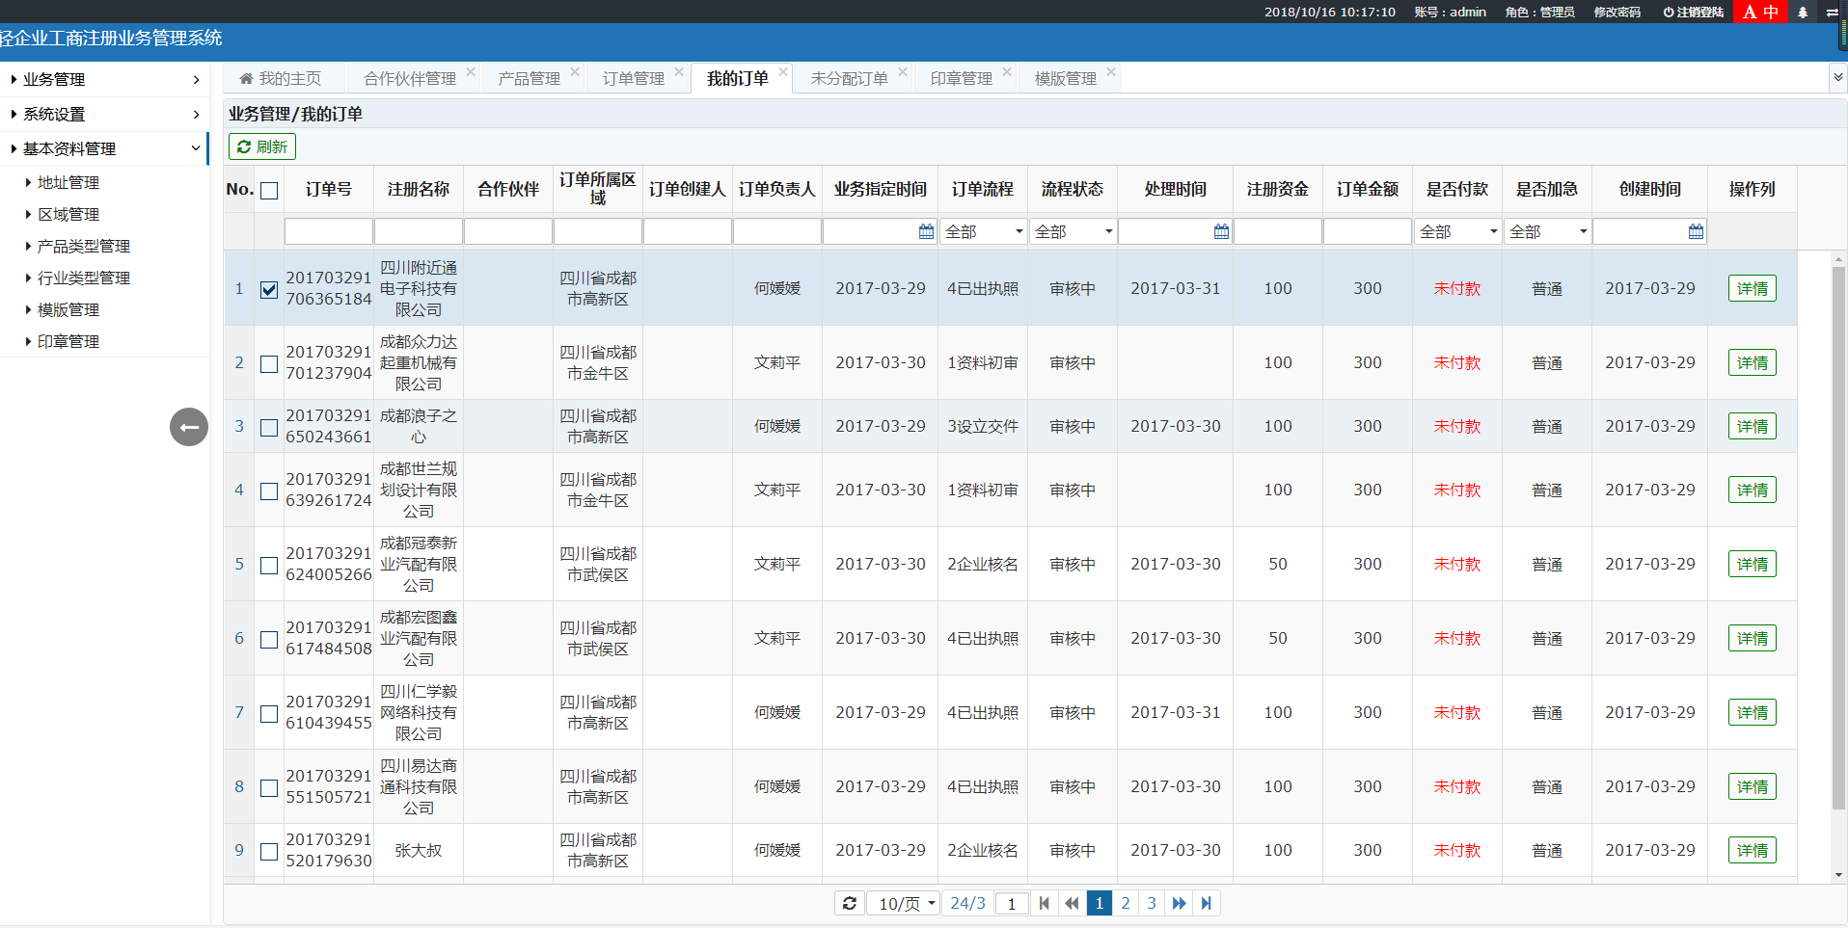Click the 刷新 refresh button
Viewport: 1848px width, 928px height.
pyautogui.click(x=262, y=146)
